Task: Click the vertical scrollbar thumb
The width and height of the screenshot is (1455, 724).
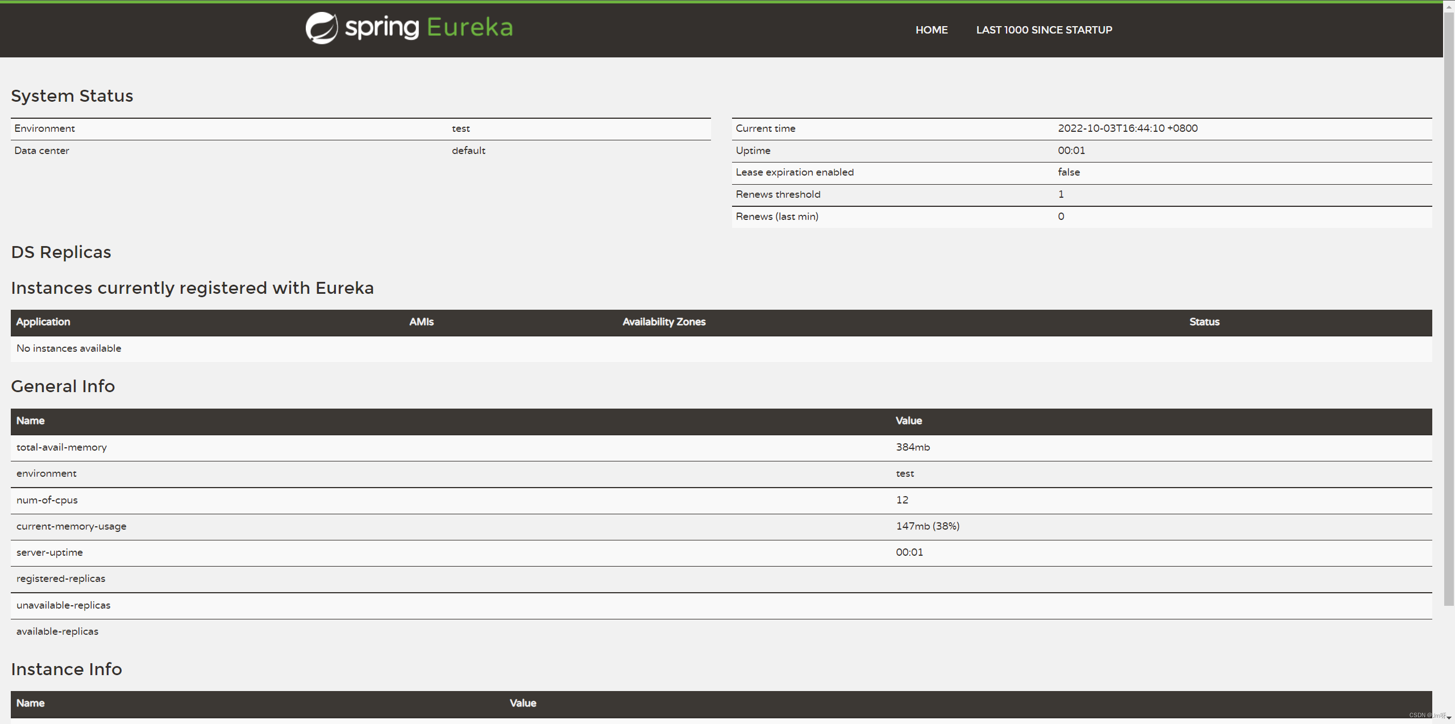Action: coord(1449,309)
